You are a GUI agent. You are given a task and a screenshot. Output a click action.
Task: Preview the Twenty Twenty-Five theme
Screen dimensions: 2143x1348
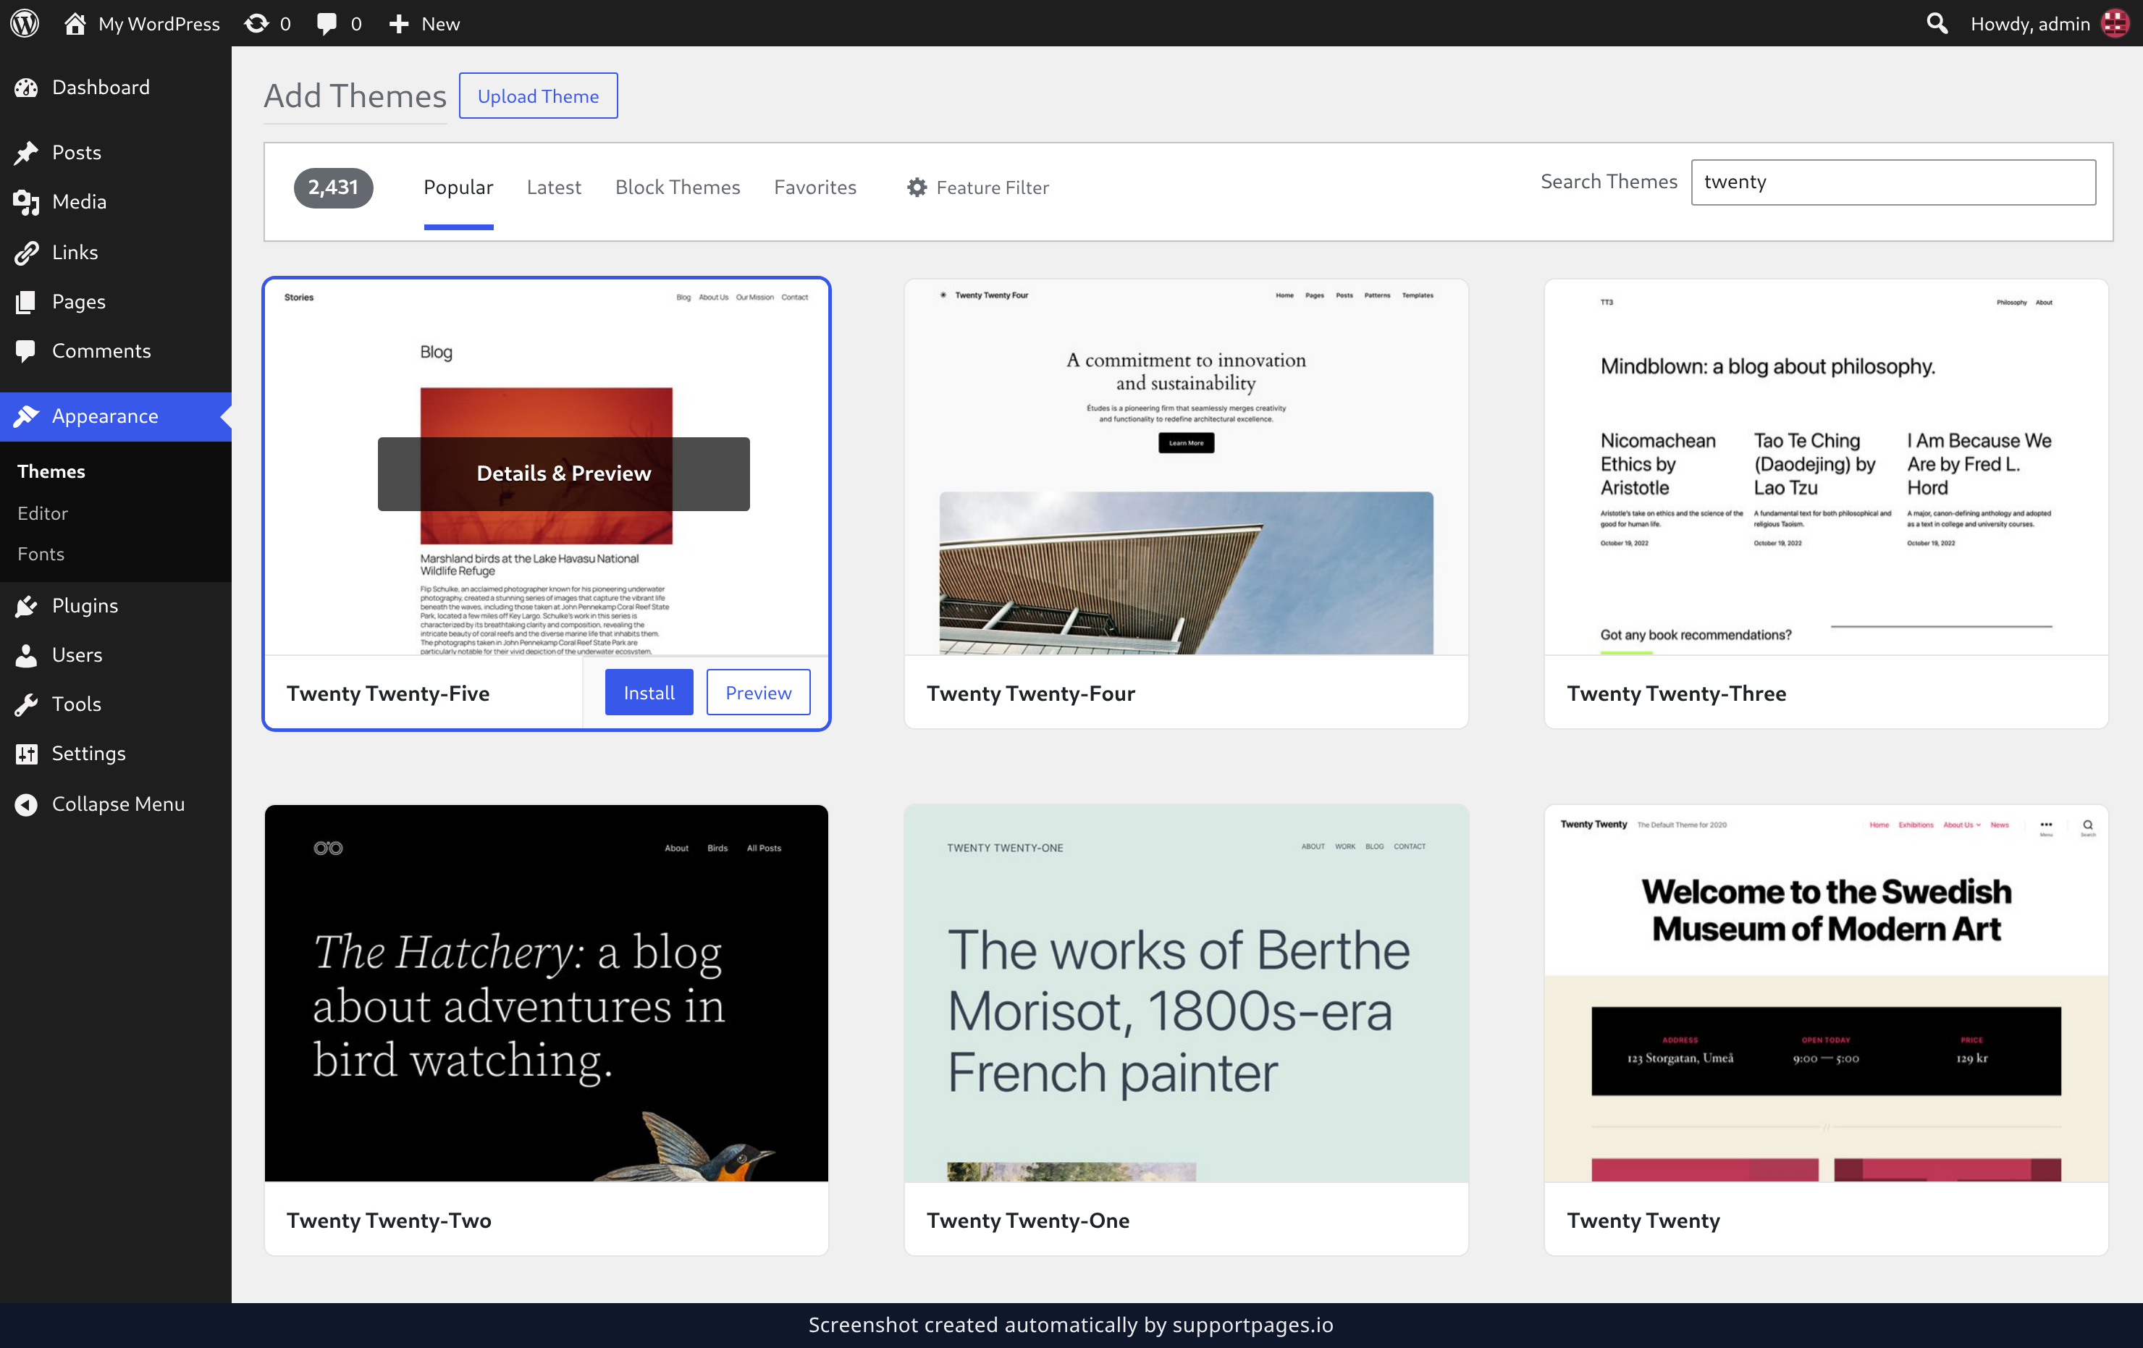pyautogui.click(x=757, y=692)
